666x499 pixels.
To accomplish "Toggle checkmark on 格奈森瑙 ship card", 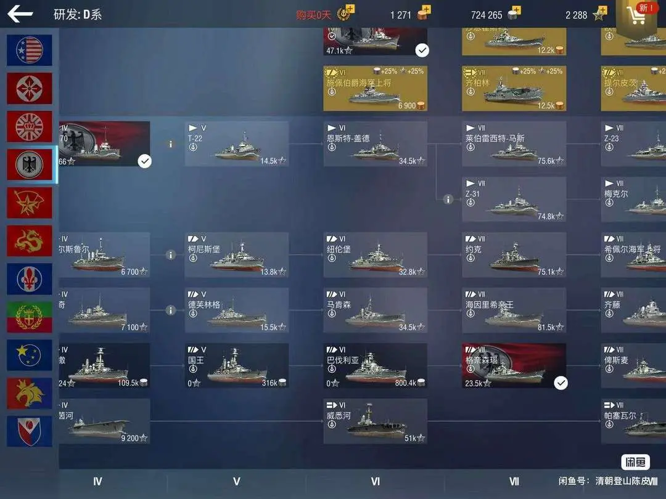I will 561,383.
